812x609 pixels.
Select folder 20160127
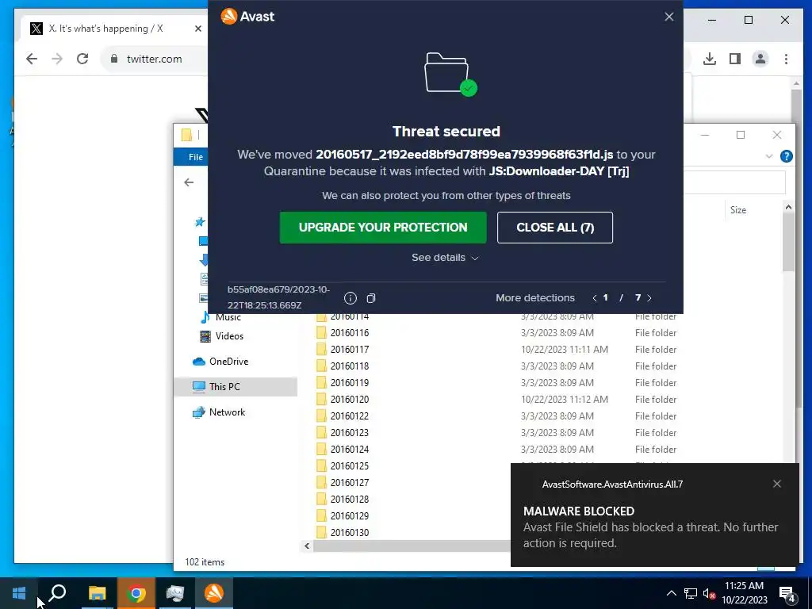pos(350,483)
